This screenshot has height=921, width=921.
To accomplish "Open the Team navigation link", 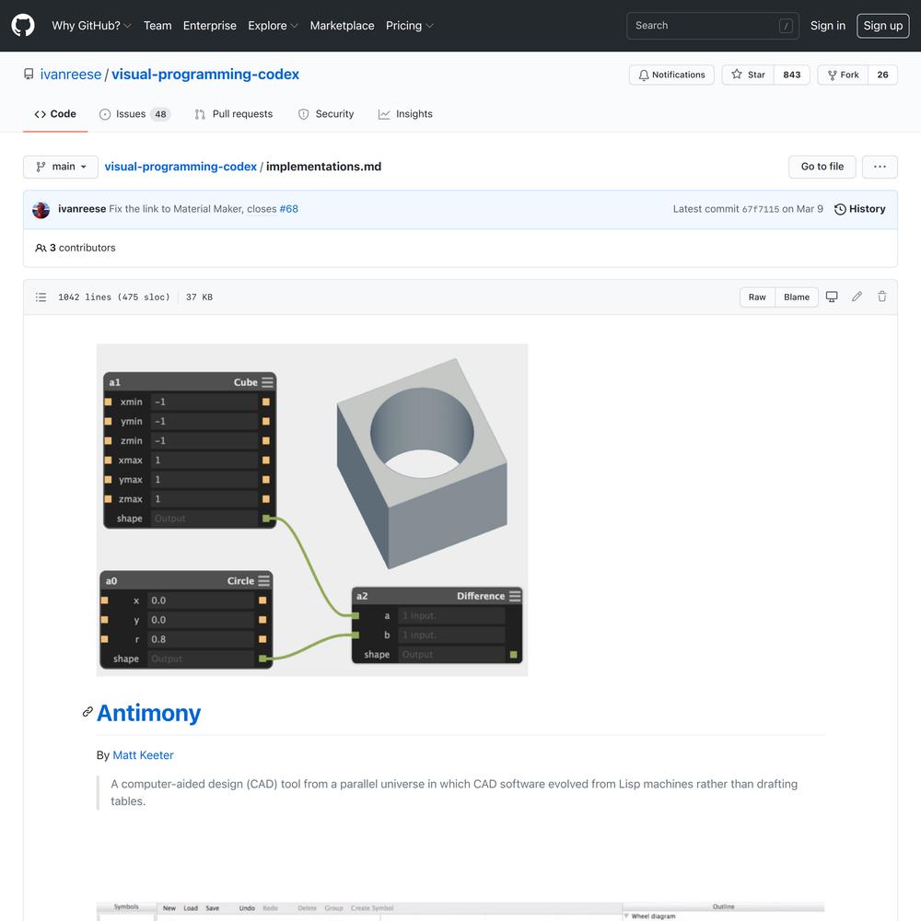I will coord(157,26).
